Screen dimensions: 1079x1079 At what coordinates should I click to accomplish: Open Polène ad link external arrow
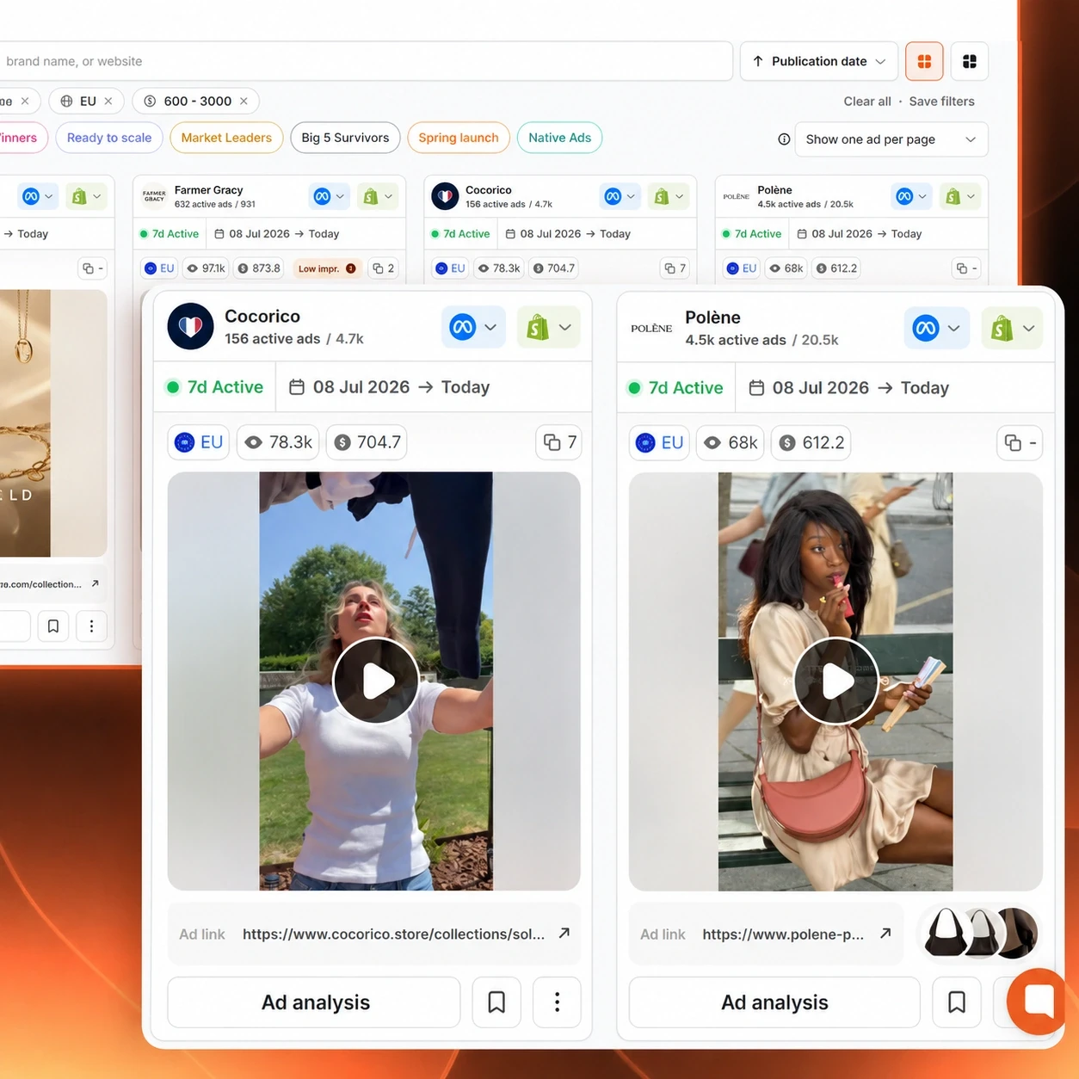885,933
